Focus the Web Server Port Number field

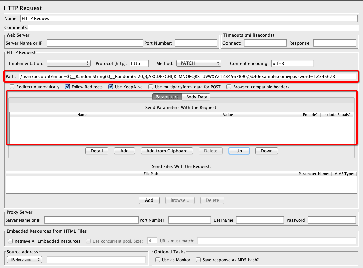[x=196, y=43]
